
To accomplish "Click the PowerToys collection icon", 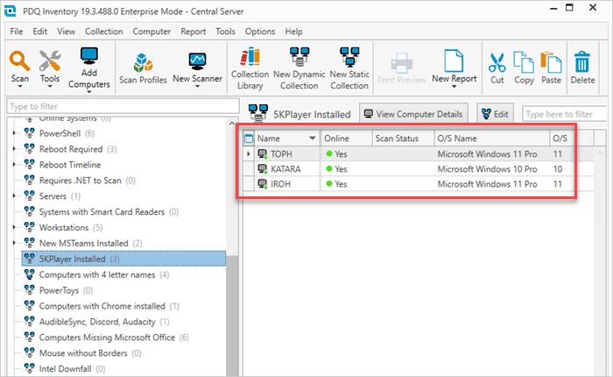I will (x=29, y=290).
